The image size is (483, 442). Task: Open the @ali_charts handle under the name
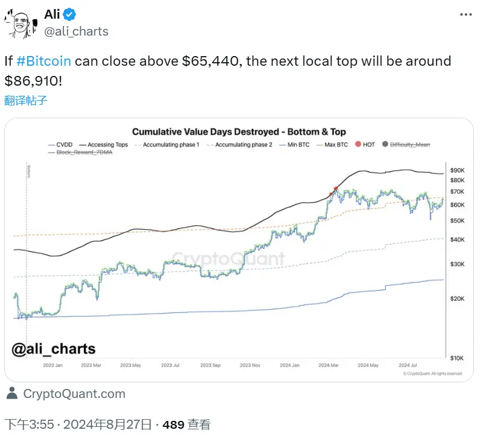point(76,31)
